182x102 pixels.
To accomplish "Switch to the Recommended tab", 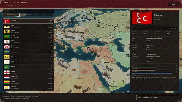I will (x=11, y=15).
